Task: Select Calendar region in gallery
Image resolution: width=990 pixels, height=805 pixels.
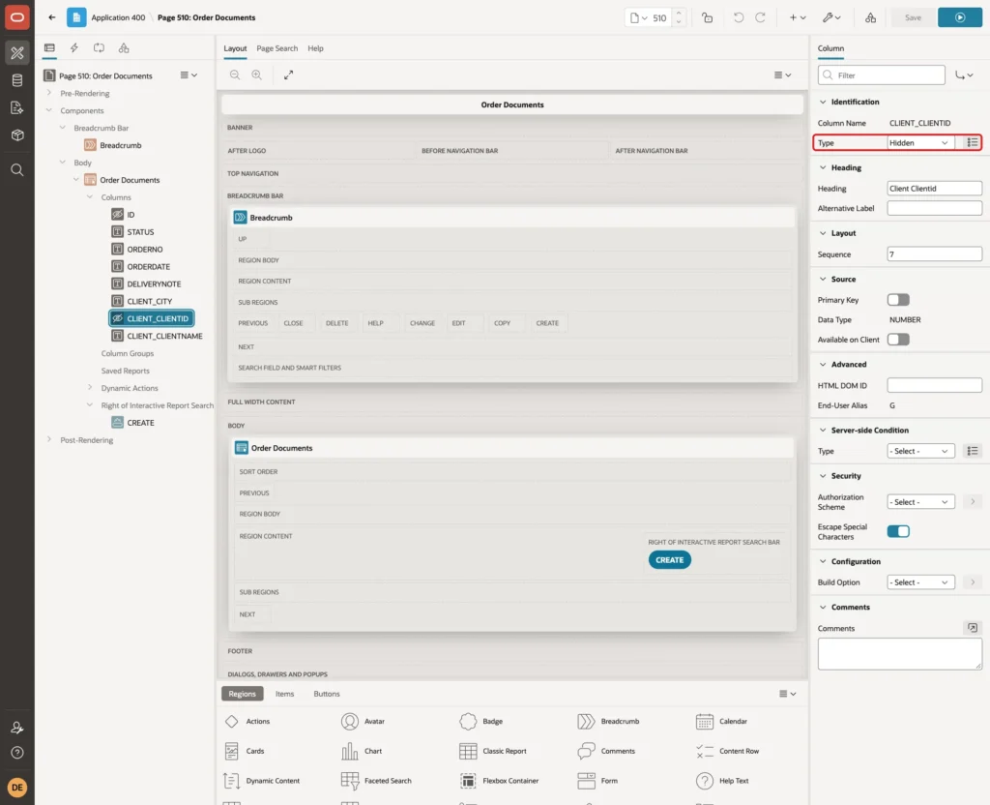Action: 721,721
